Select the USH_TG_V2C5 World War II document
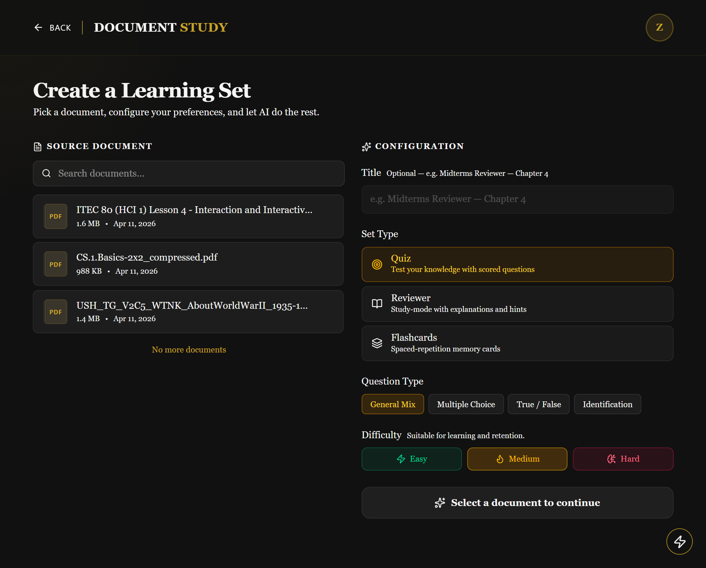706x568 pixels. pos(188,312)
